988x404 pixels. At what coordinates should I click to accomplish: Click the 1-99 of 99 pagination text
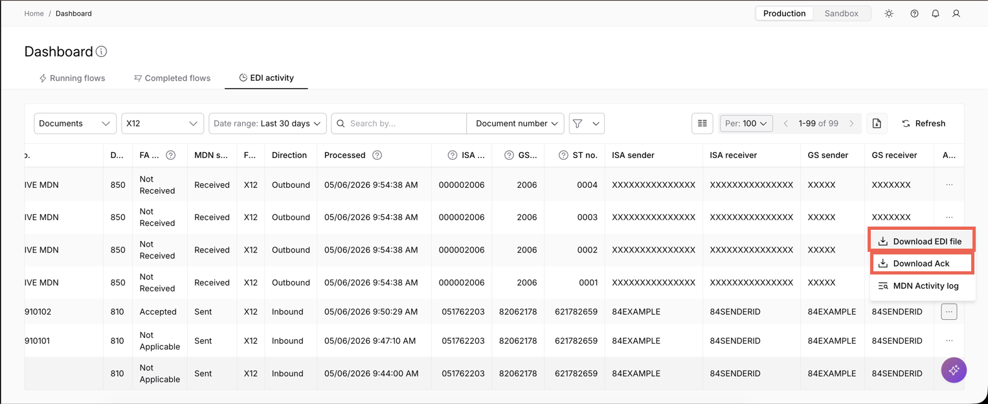818,124
